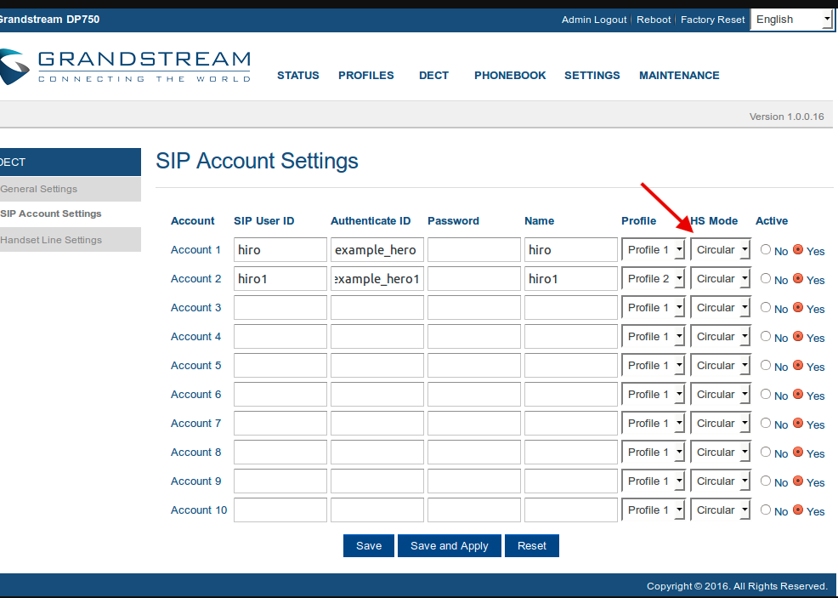Screen dimensions: 838x598
Task: Click Account 5 Name field
Action: coord(571,365)
